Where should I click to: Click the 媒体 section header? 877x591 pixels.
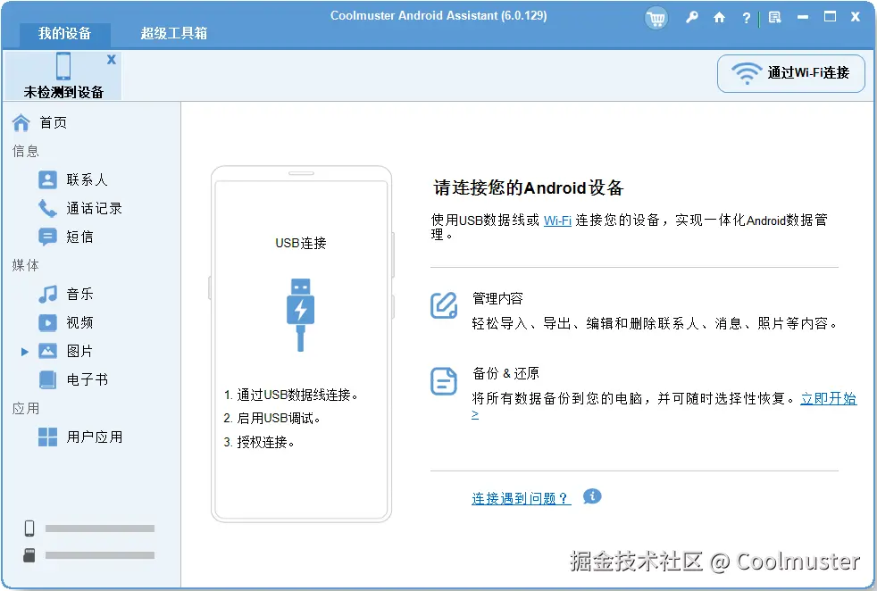click(x=26, y=265)
